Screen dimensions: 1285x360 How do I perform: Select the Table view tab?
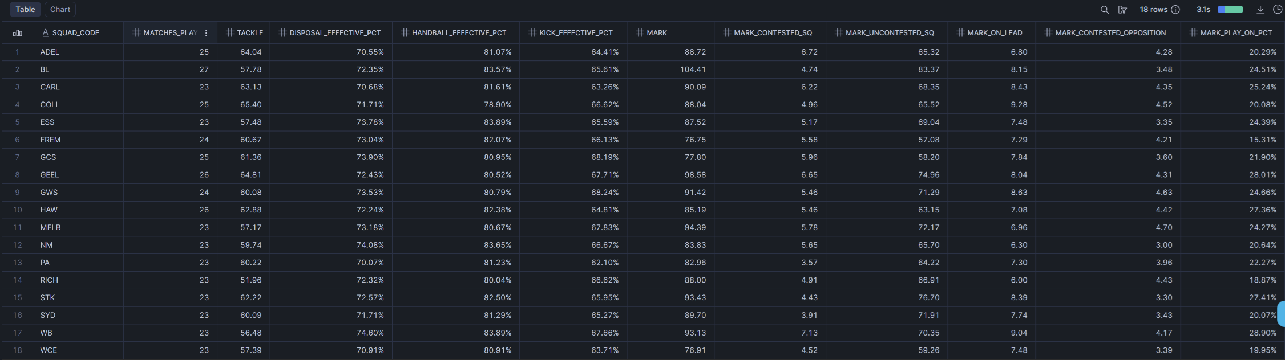pyautogui.click(x=25, y=10)
